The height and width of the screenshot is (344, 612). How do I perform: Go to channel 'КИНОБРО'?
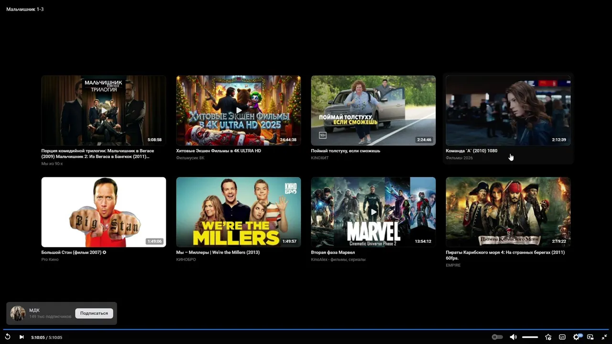tap(186, 259)
